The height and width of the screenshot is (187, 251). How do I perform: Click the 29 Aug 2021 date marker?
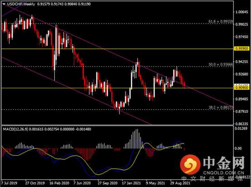click(x=180, y=183)
